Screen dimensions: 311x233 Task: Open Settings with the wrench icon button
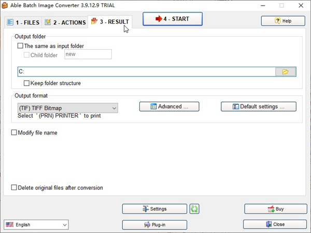154,209
